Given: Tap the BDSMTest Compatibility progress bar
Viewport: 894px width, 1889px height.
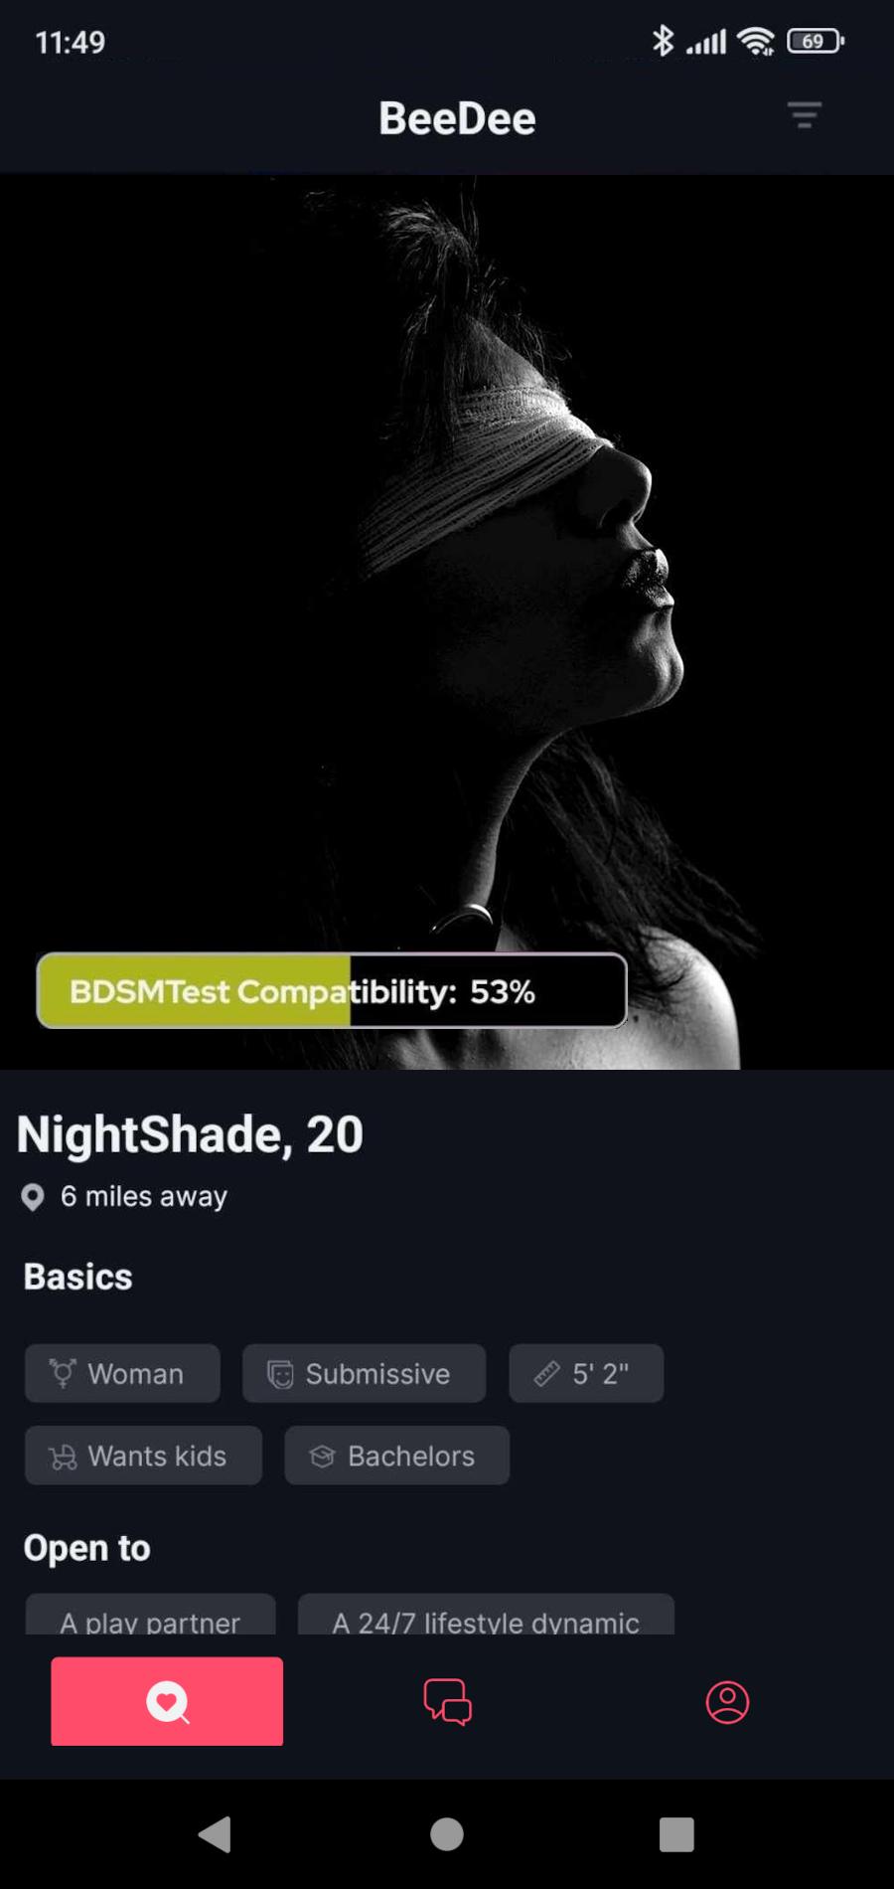Looking at the screenshot, I should coord(332,990).
